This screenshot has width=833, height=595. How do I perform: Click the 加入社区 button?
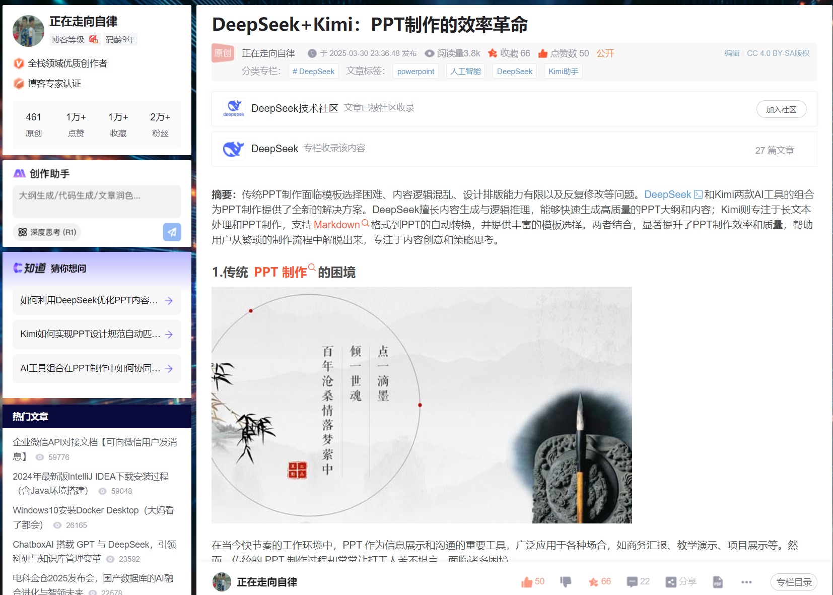(x=781, y=109)
